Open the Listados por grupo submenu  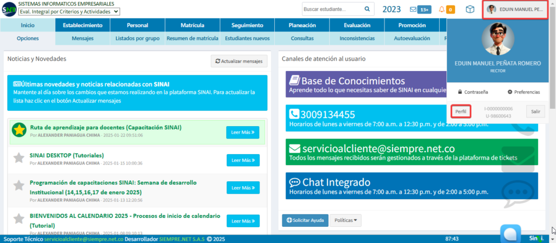[137, 38]
